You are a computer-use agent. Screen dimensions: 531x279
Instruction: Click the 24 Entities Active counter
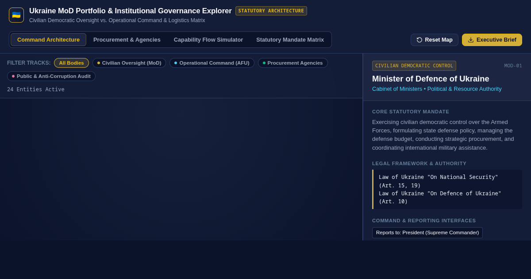click(36, 89)
